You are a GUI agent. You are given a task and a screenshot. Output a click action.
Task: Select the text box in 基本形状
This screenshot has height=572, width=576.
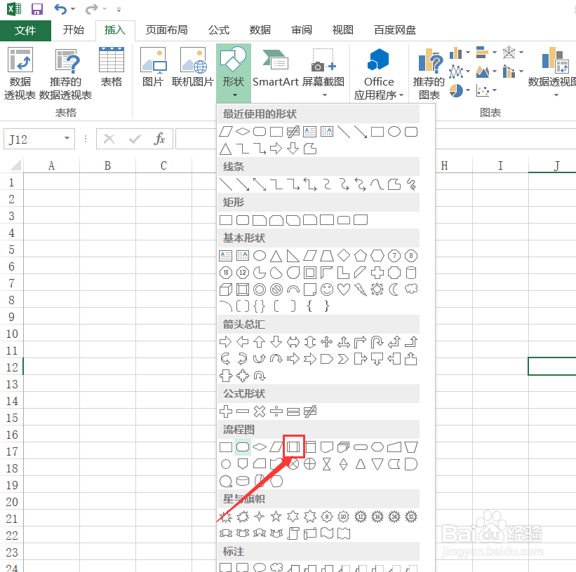(225, 256)
